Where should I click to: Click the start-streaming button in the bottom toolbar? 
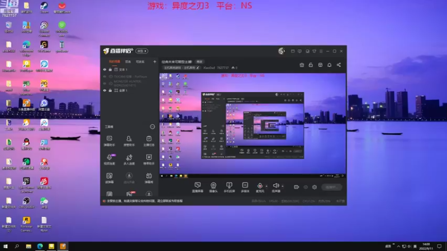click(332, 187)
